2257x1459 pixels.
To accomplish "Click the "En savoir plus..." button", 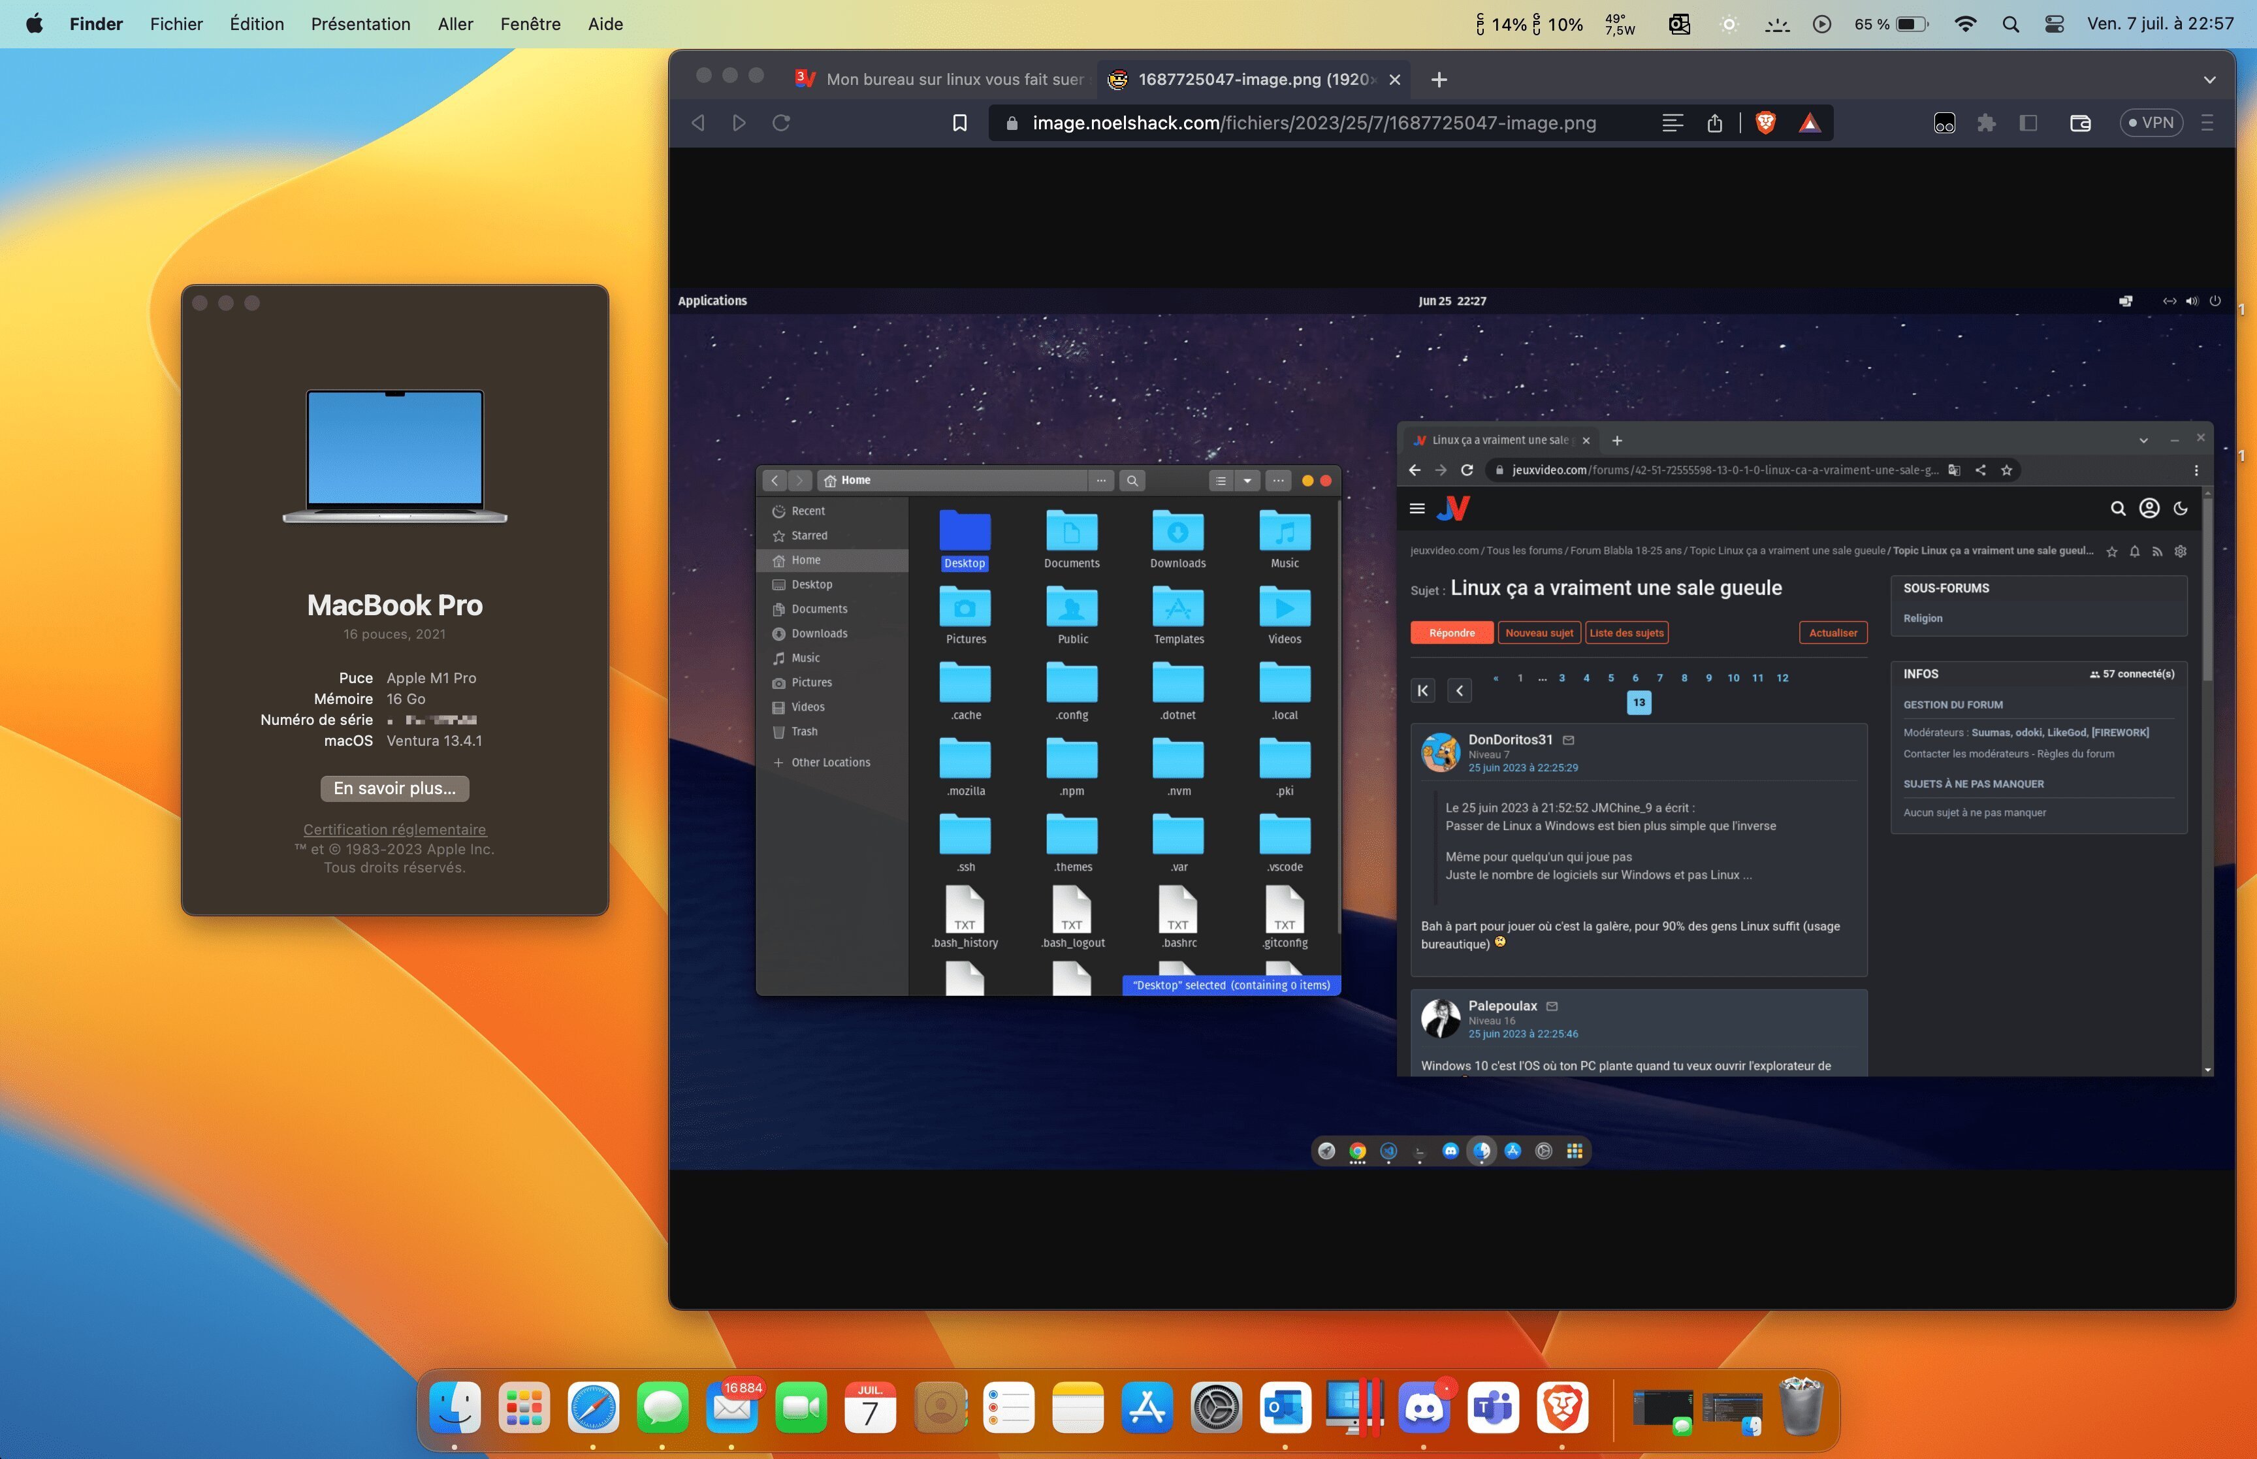I will 394,788.
